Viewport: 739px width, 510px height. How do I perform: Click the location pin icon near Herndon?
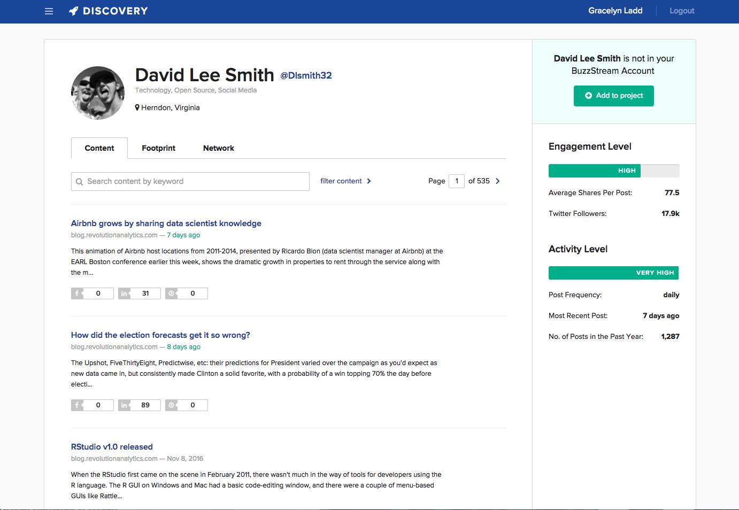[137, 107]
